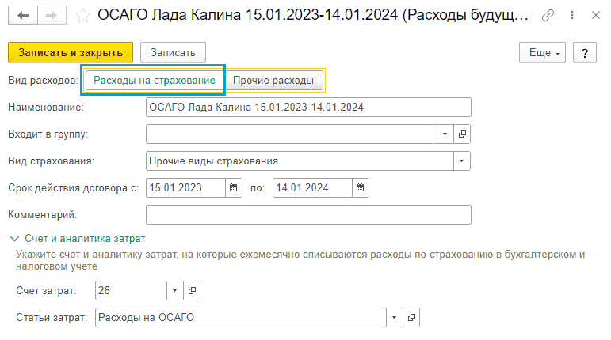Open account 26 details via the open icon
The height and width of the screenshot is (340, 611).
191,291
